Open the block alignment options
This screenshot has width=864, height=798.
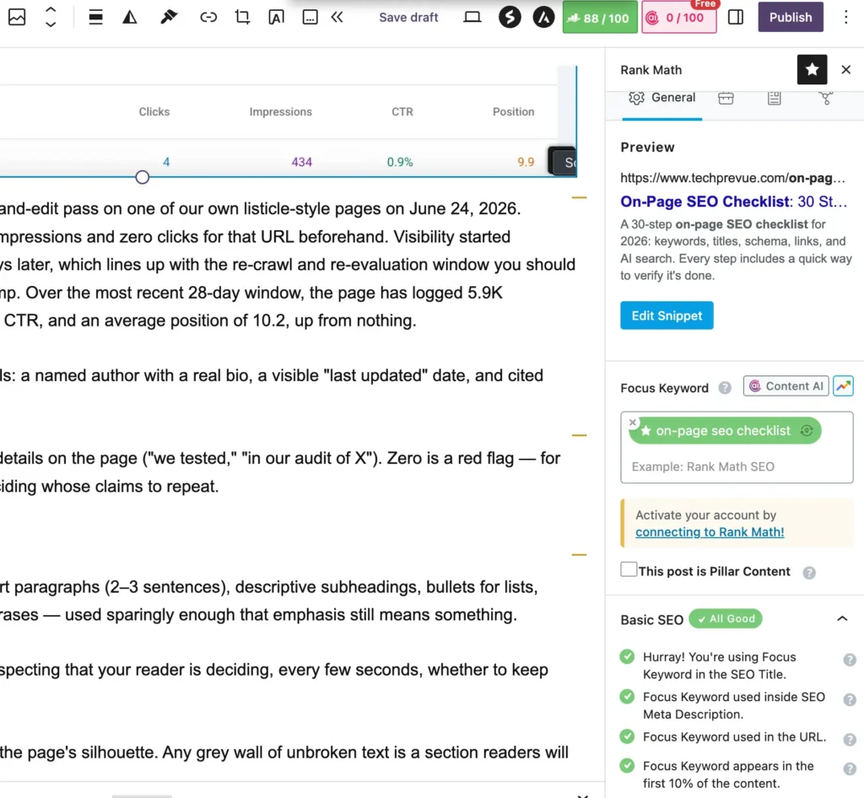tap(96, 17)
